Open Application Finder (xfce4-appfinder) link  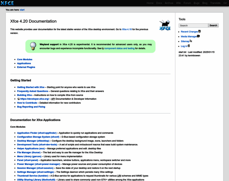(37, 133)
